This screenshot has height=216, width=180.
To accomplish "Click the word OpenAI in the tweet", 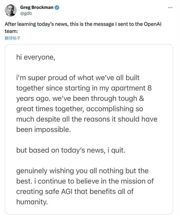I will [152, 24].
